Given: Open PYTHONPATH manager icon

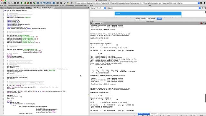Looking at the screenshot, I should click(x=68, y=3).
